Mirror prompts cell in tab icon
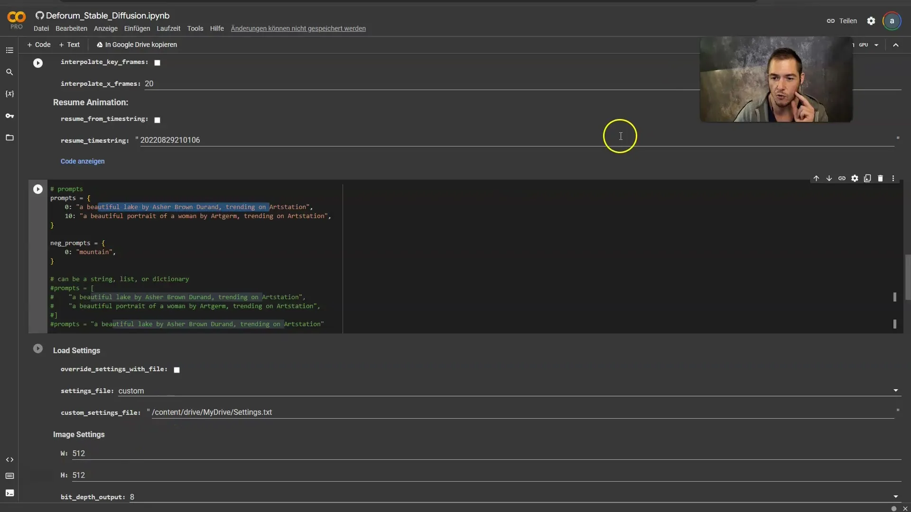The image size is (911, 512). [x=867, y=178]
